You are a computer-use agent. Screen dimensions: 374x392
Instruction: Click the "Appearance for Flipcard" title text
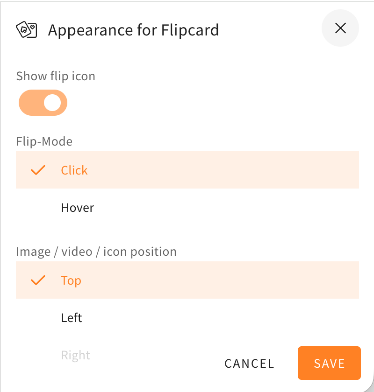[133, 31]
